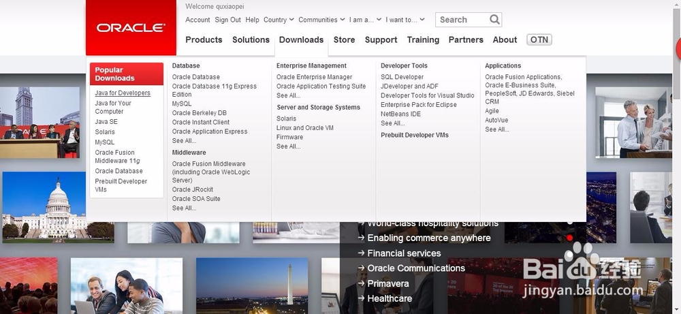Click the search magnifier icon
The width and height of the screenshot is (681, 314).
pyautogui.click(x=494, y=20)
